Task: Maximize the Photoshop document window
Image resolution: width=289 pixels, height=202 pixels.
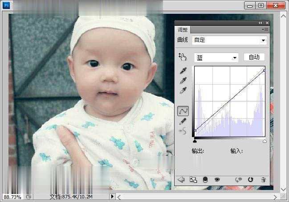Action: (261, 5)
